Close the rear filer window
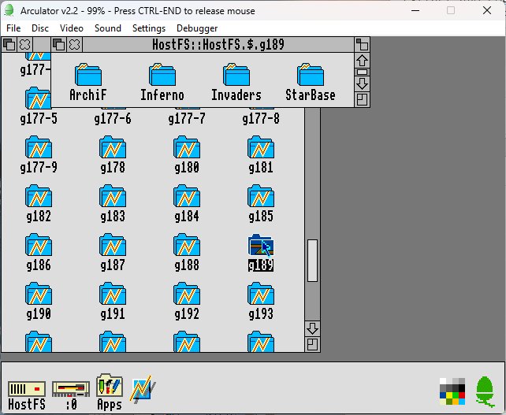 25,44
